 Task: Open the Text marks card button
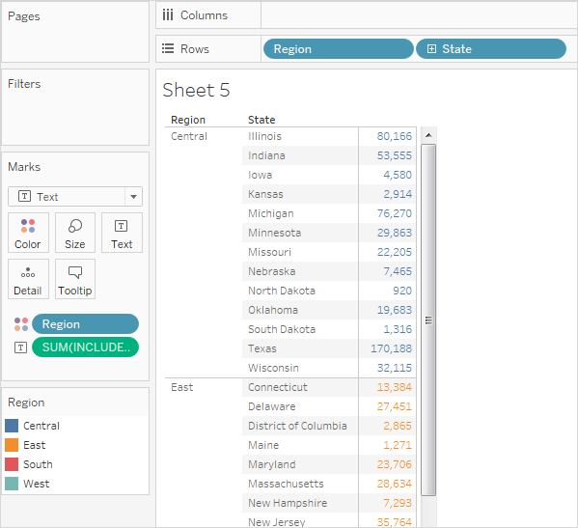[122, 233]
